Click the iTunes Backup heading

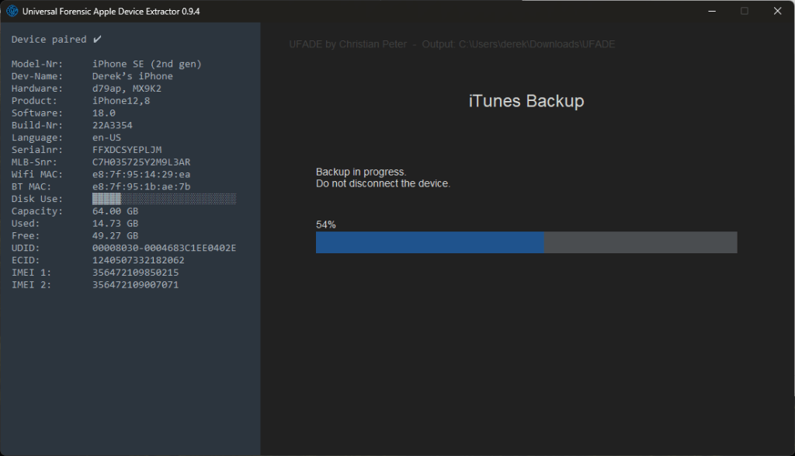526,101
